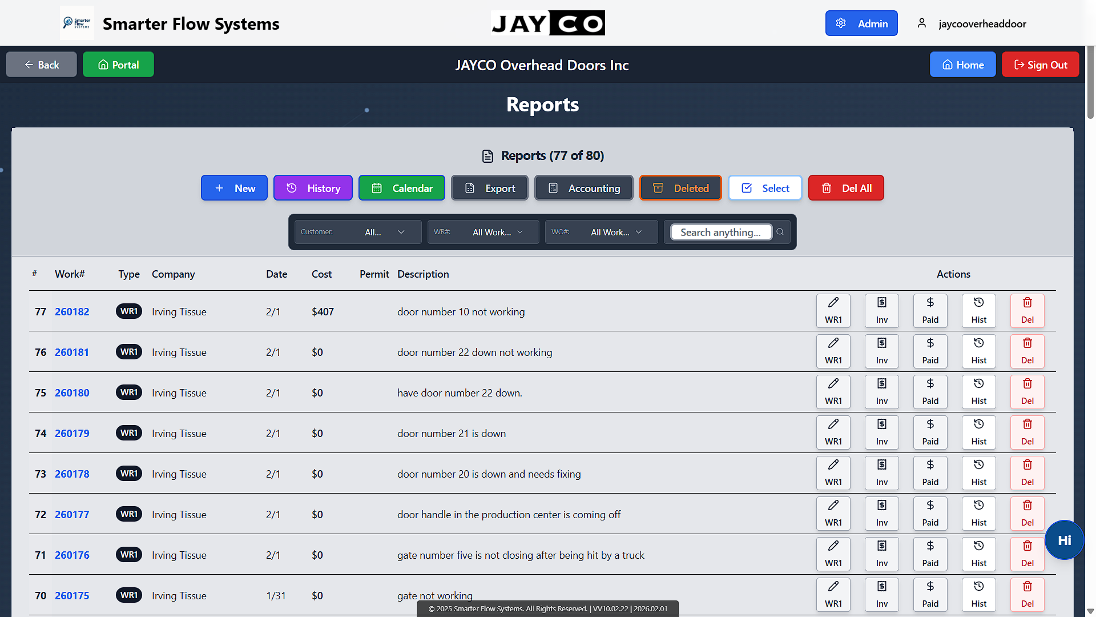Sign Out of the account
Viewport: 1096px width, 617px height.
pyautogui.click(x=1040, y=65)
